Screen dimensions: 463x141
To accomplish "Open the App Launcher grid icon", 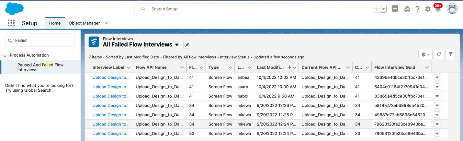I will pos(11,23).
